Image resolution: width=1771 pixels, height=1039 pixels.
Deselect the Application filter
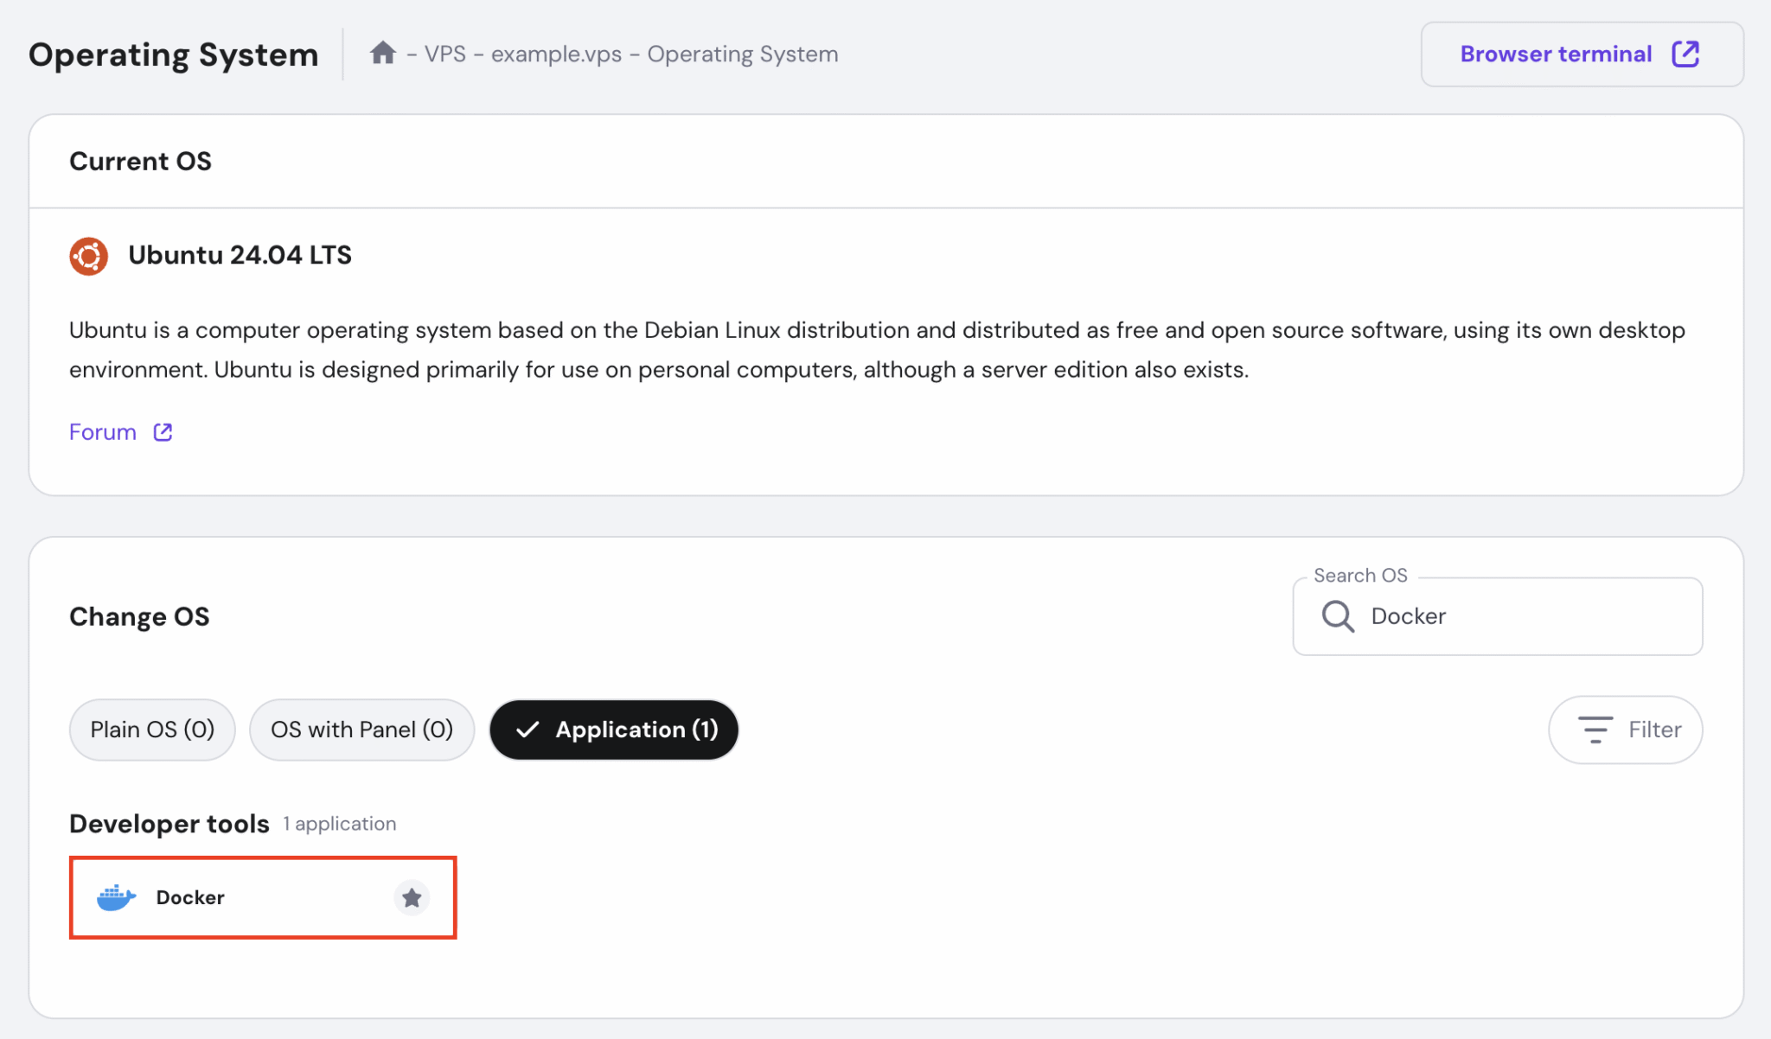click(x=614, y=730)
